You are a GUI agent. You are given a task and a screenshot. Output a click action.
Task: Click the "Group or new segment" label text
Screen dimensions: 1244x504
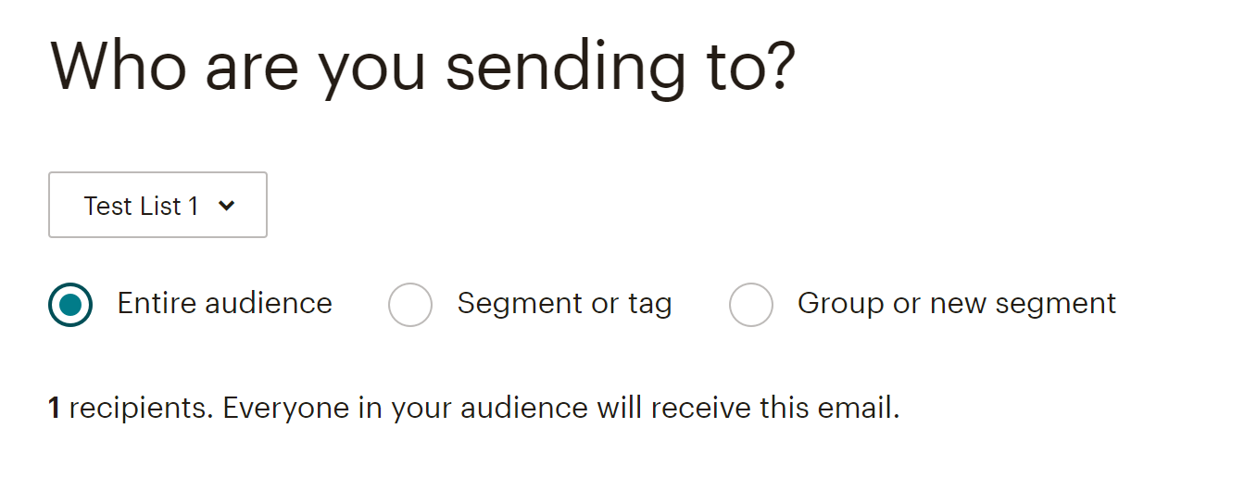(956, 304)
